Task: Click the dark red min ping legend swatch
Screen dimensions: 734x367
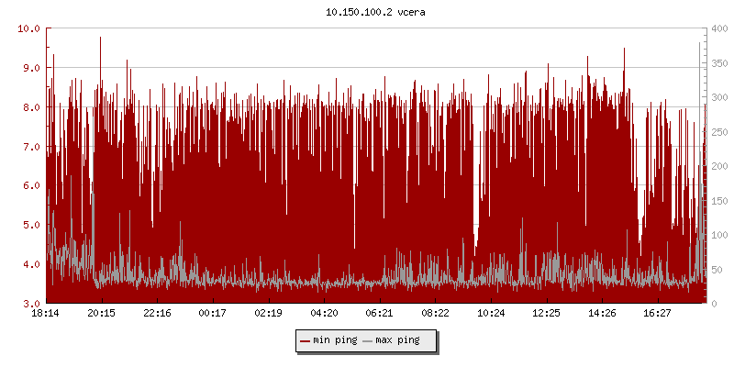Action: point(305,340)
